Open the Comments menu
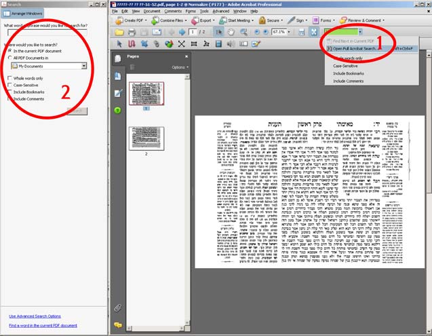Image resolution: width=432 pixels, height=336 pixels. pos(173,12)
